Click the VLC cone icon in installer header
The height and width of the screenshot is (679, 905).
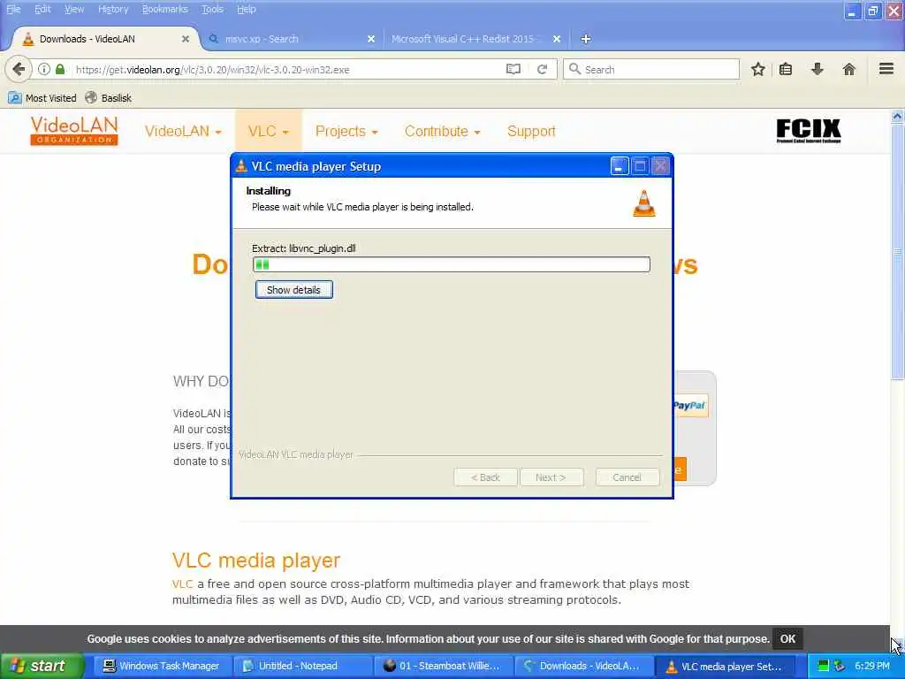pyautogui.click(x=644, y=203)
